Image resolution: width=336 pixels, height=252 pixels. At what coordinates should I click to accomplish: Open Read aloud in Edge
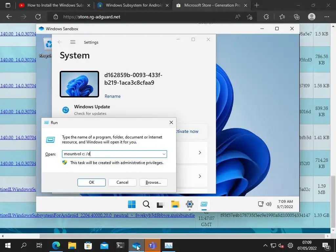click(238, 17)
